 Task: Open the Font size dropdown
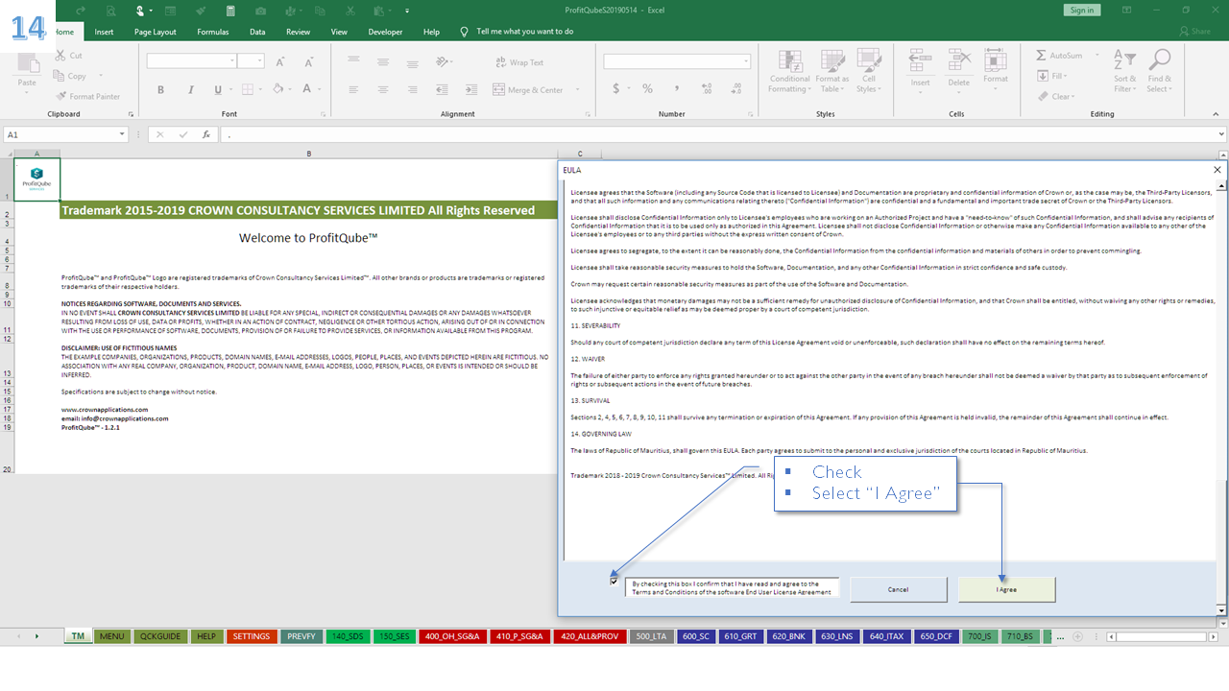coord(259,61)
